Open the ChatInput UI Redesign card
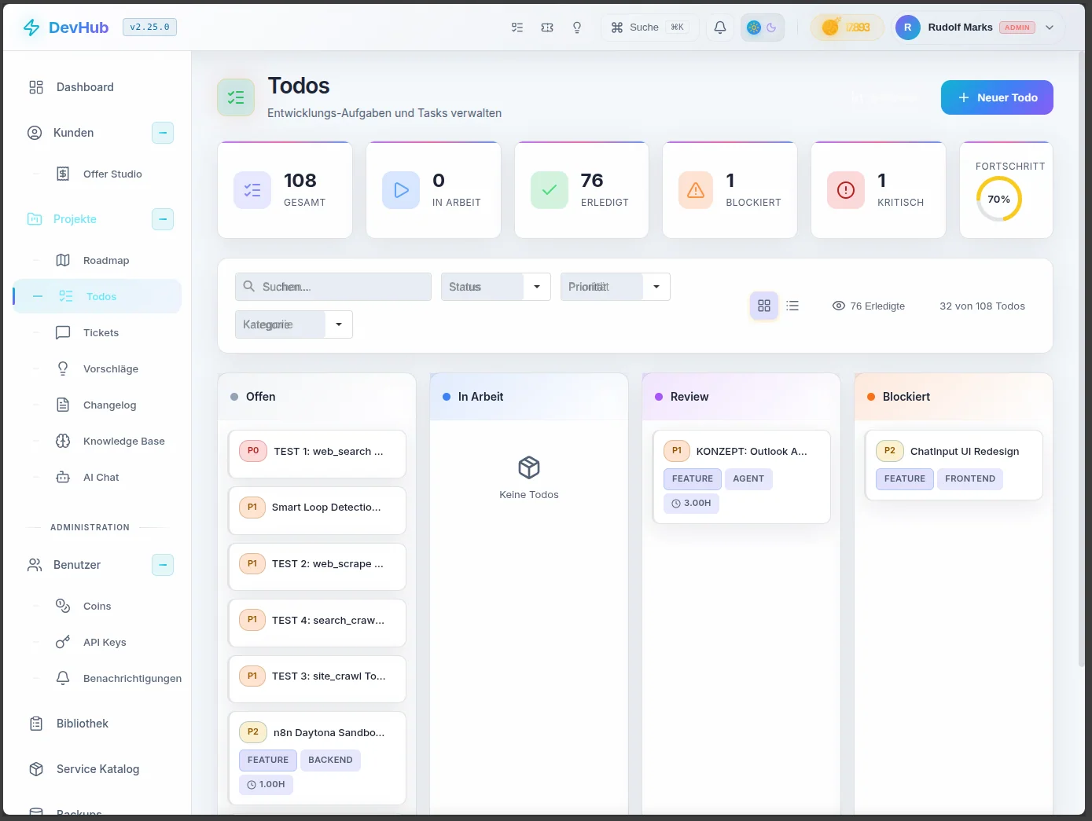Viewport: 1092px width, 821px height. [954, 465]
